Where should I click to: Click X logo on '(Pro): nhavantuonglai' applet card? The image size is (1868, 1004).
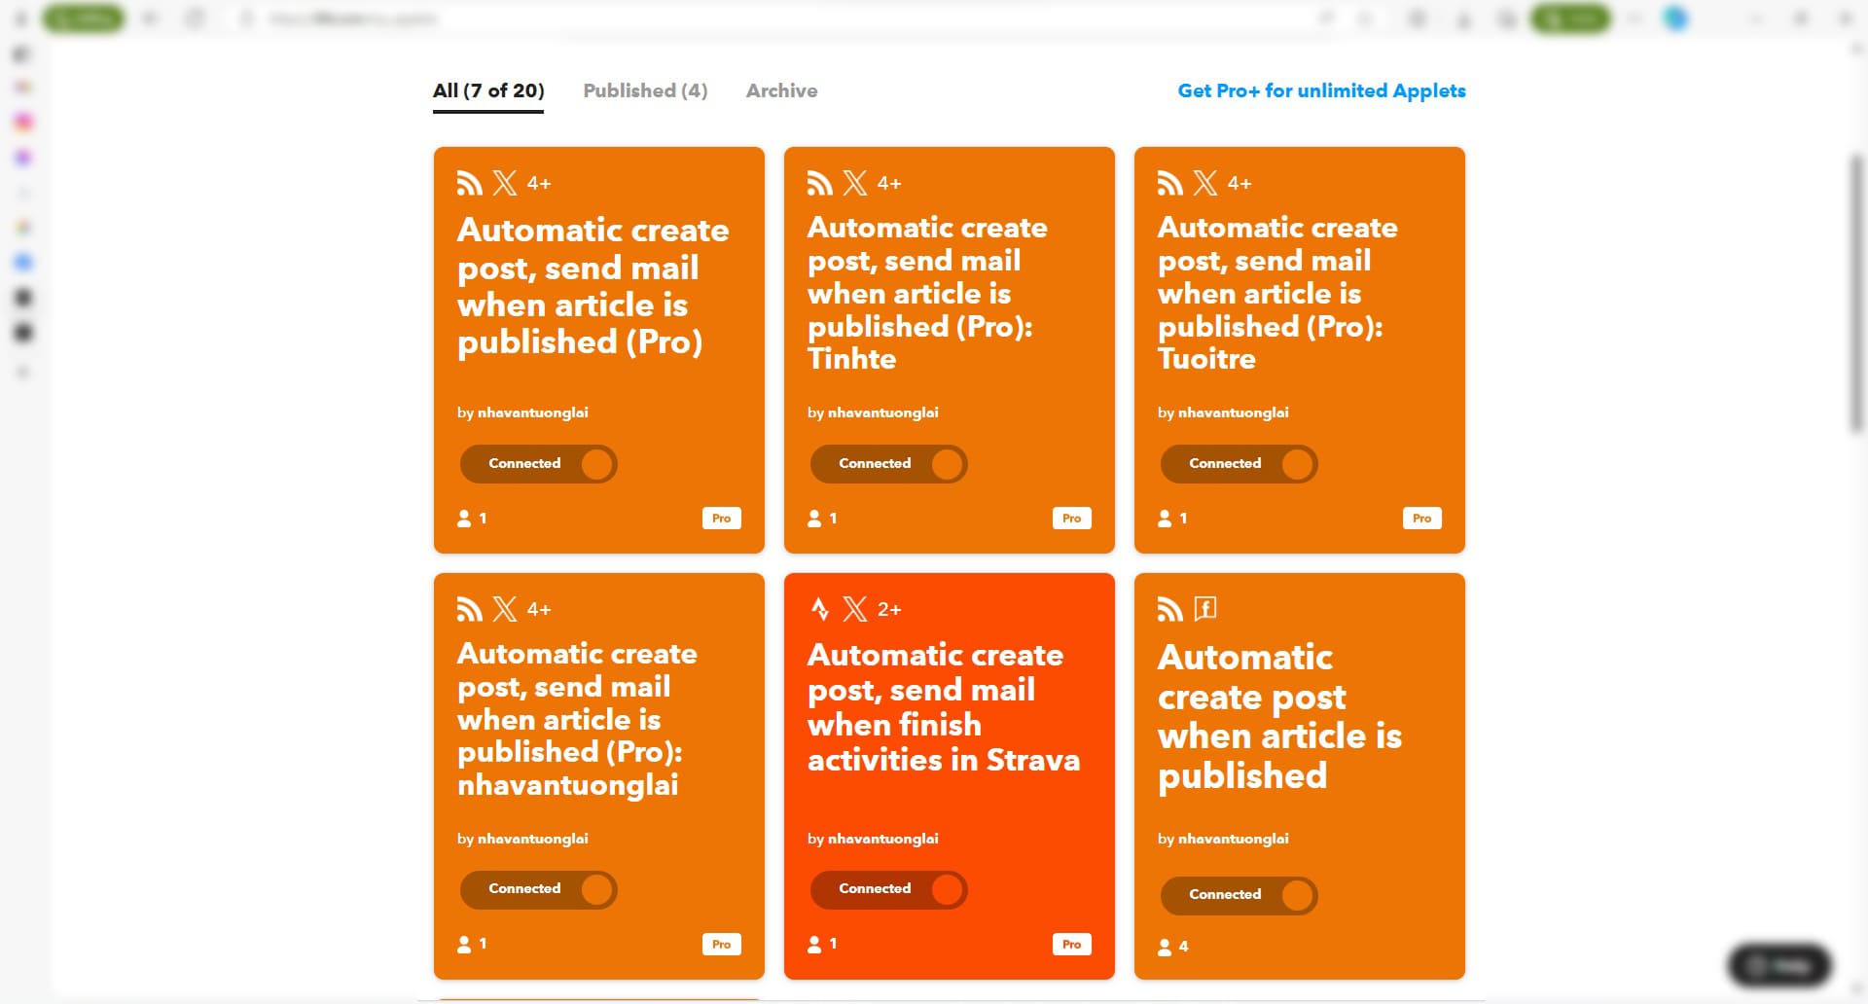pos(505,609)
